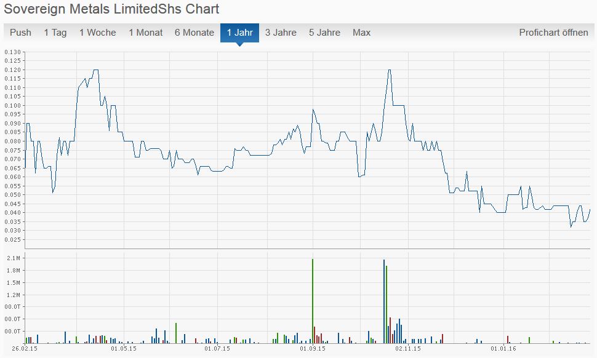Switch to the 1 Woche timeframe
Viewport: 597px width, 358px height.
tap(97, 33)
